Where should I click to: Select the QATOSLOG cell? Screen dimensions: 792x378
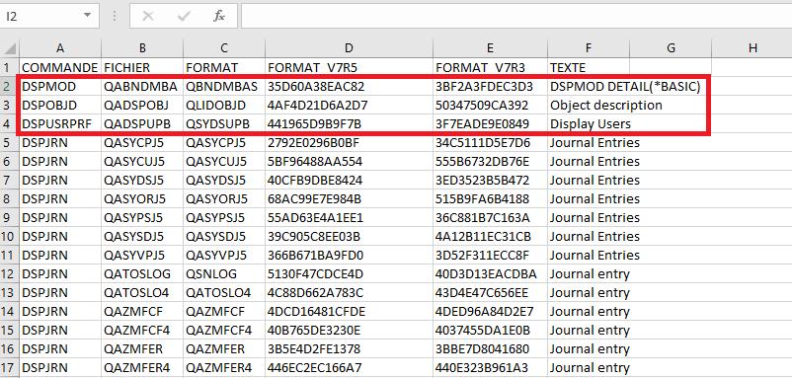[x=142, y=273]
